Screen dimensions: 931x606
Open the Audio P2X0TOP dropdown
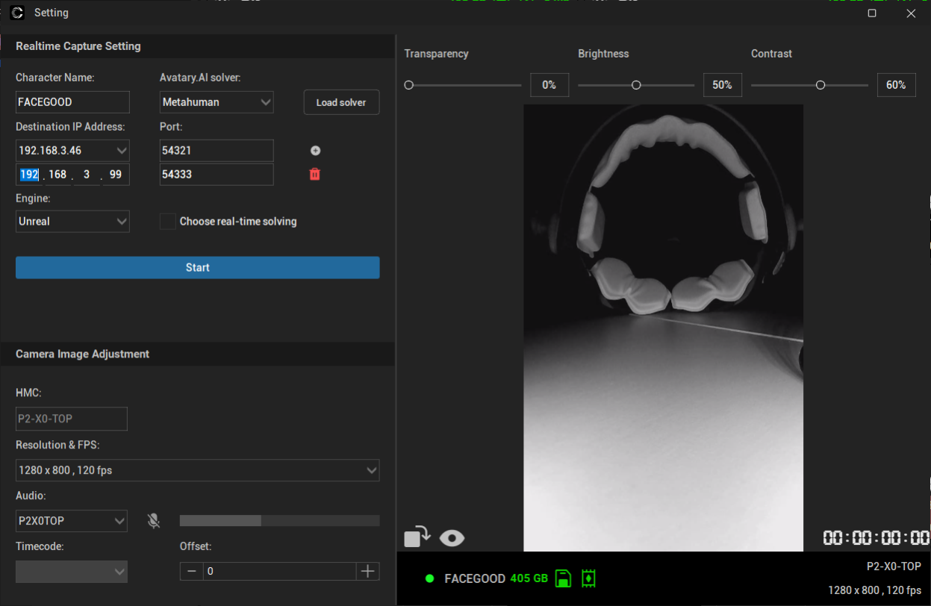[x=72, y=521]
